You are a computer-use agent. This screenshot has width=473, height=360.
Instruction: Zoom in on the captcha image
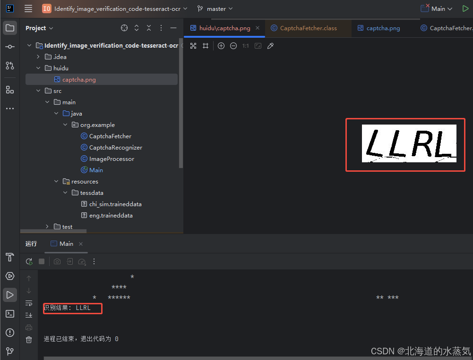[x=221, y=46]
